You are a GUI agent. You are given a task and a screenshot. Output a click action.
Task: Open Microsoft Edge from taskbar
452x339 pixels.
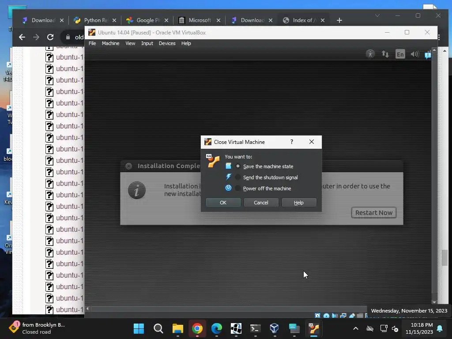216,328
